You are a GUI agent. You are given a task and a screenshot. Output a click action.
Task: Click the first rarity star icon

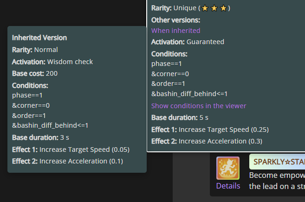click(x=205, y=8)
